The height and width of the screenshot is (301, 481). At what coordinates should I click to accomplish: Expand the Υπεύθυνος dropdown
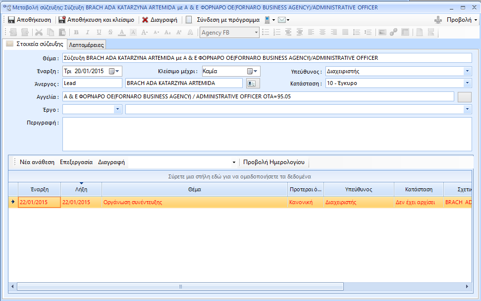(x=468, y=71)
